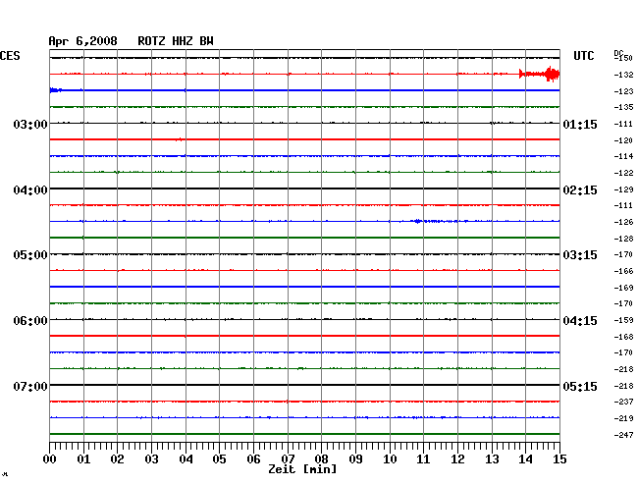
Task: Click the DC offset value -150
Action: 623,58
